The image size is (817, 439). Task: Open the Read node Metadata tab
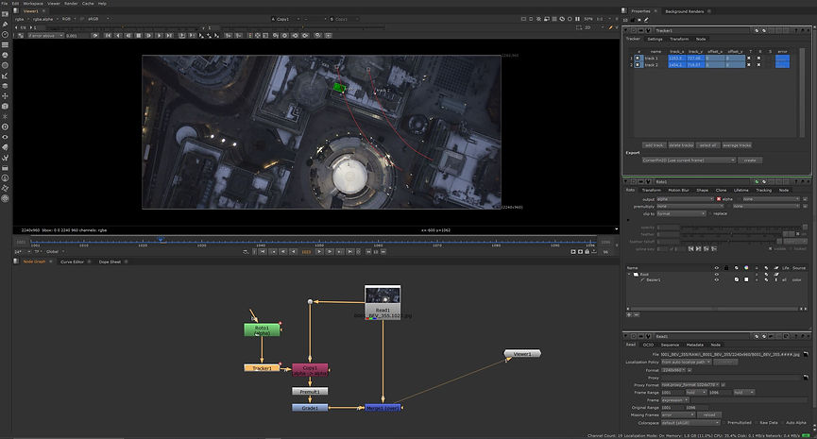click(694, 345)
